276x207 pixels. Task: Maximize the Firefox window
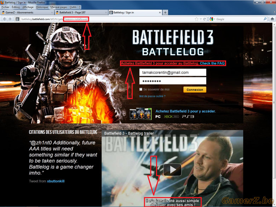[262, 2]
